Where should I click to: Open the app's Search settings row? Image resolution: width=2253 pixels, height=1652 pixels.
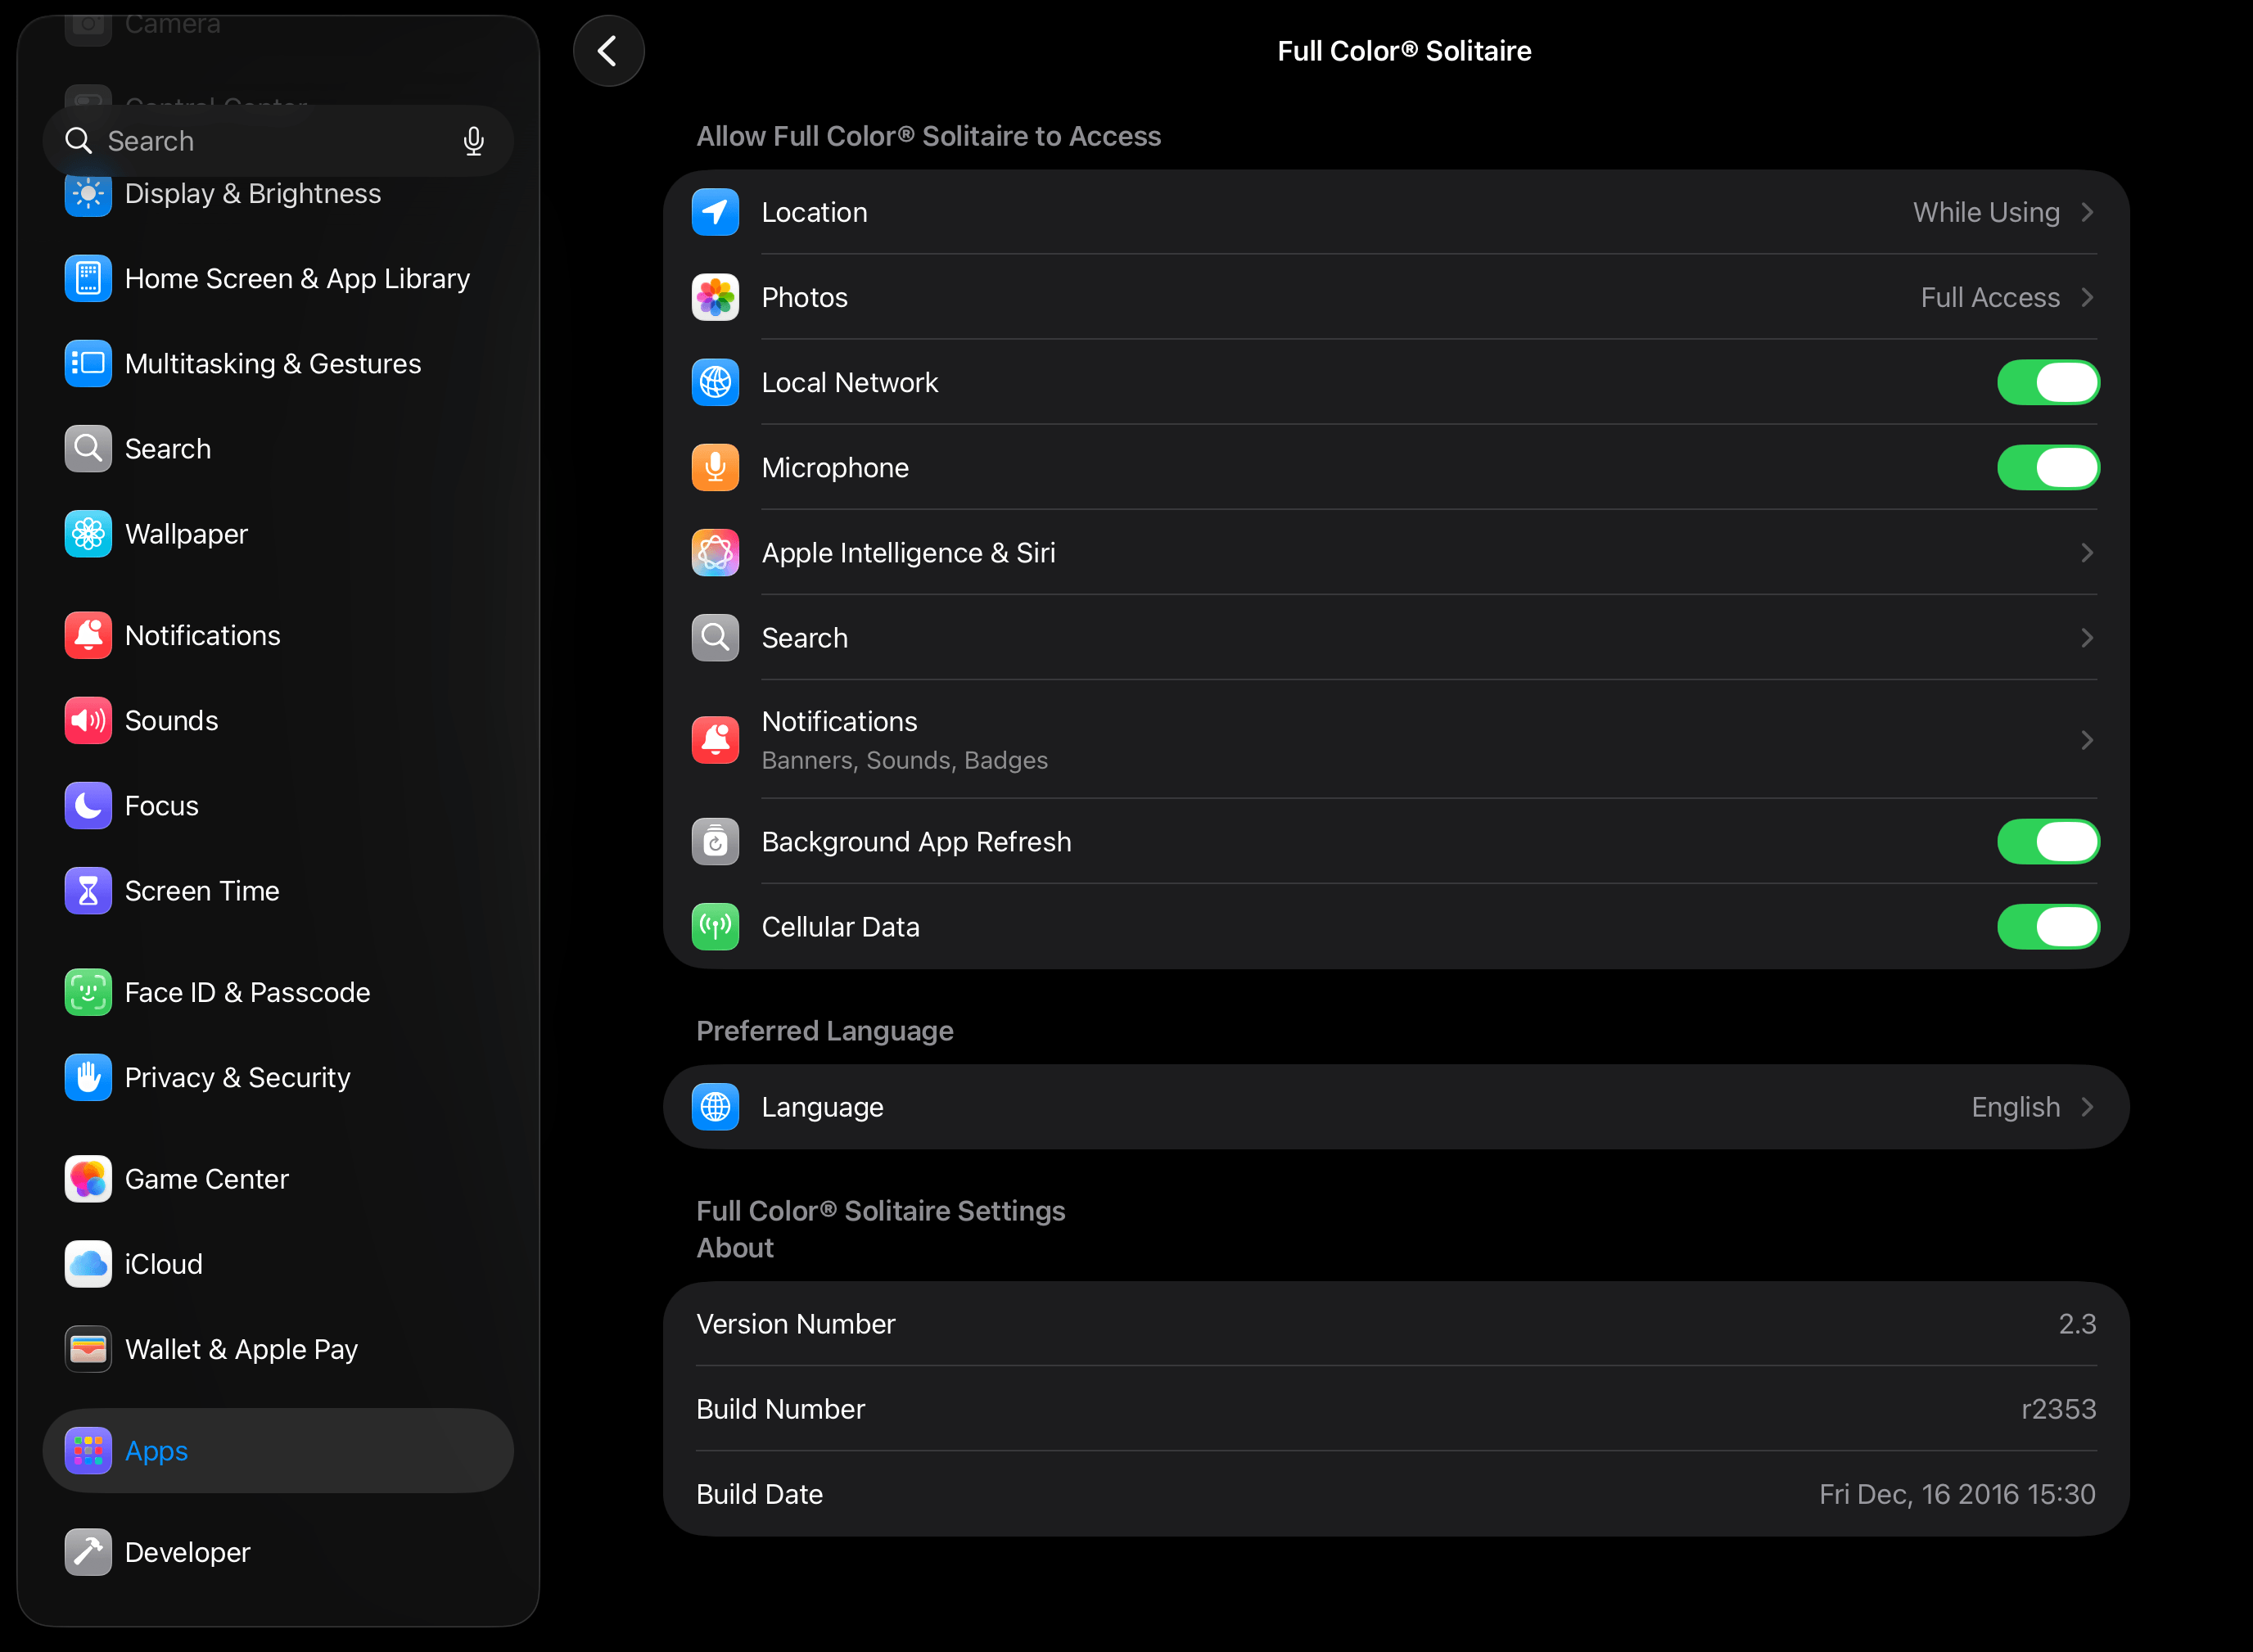coord(1396,638)
